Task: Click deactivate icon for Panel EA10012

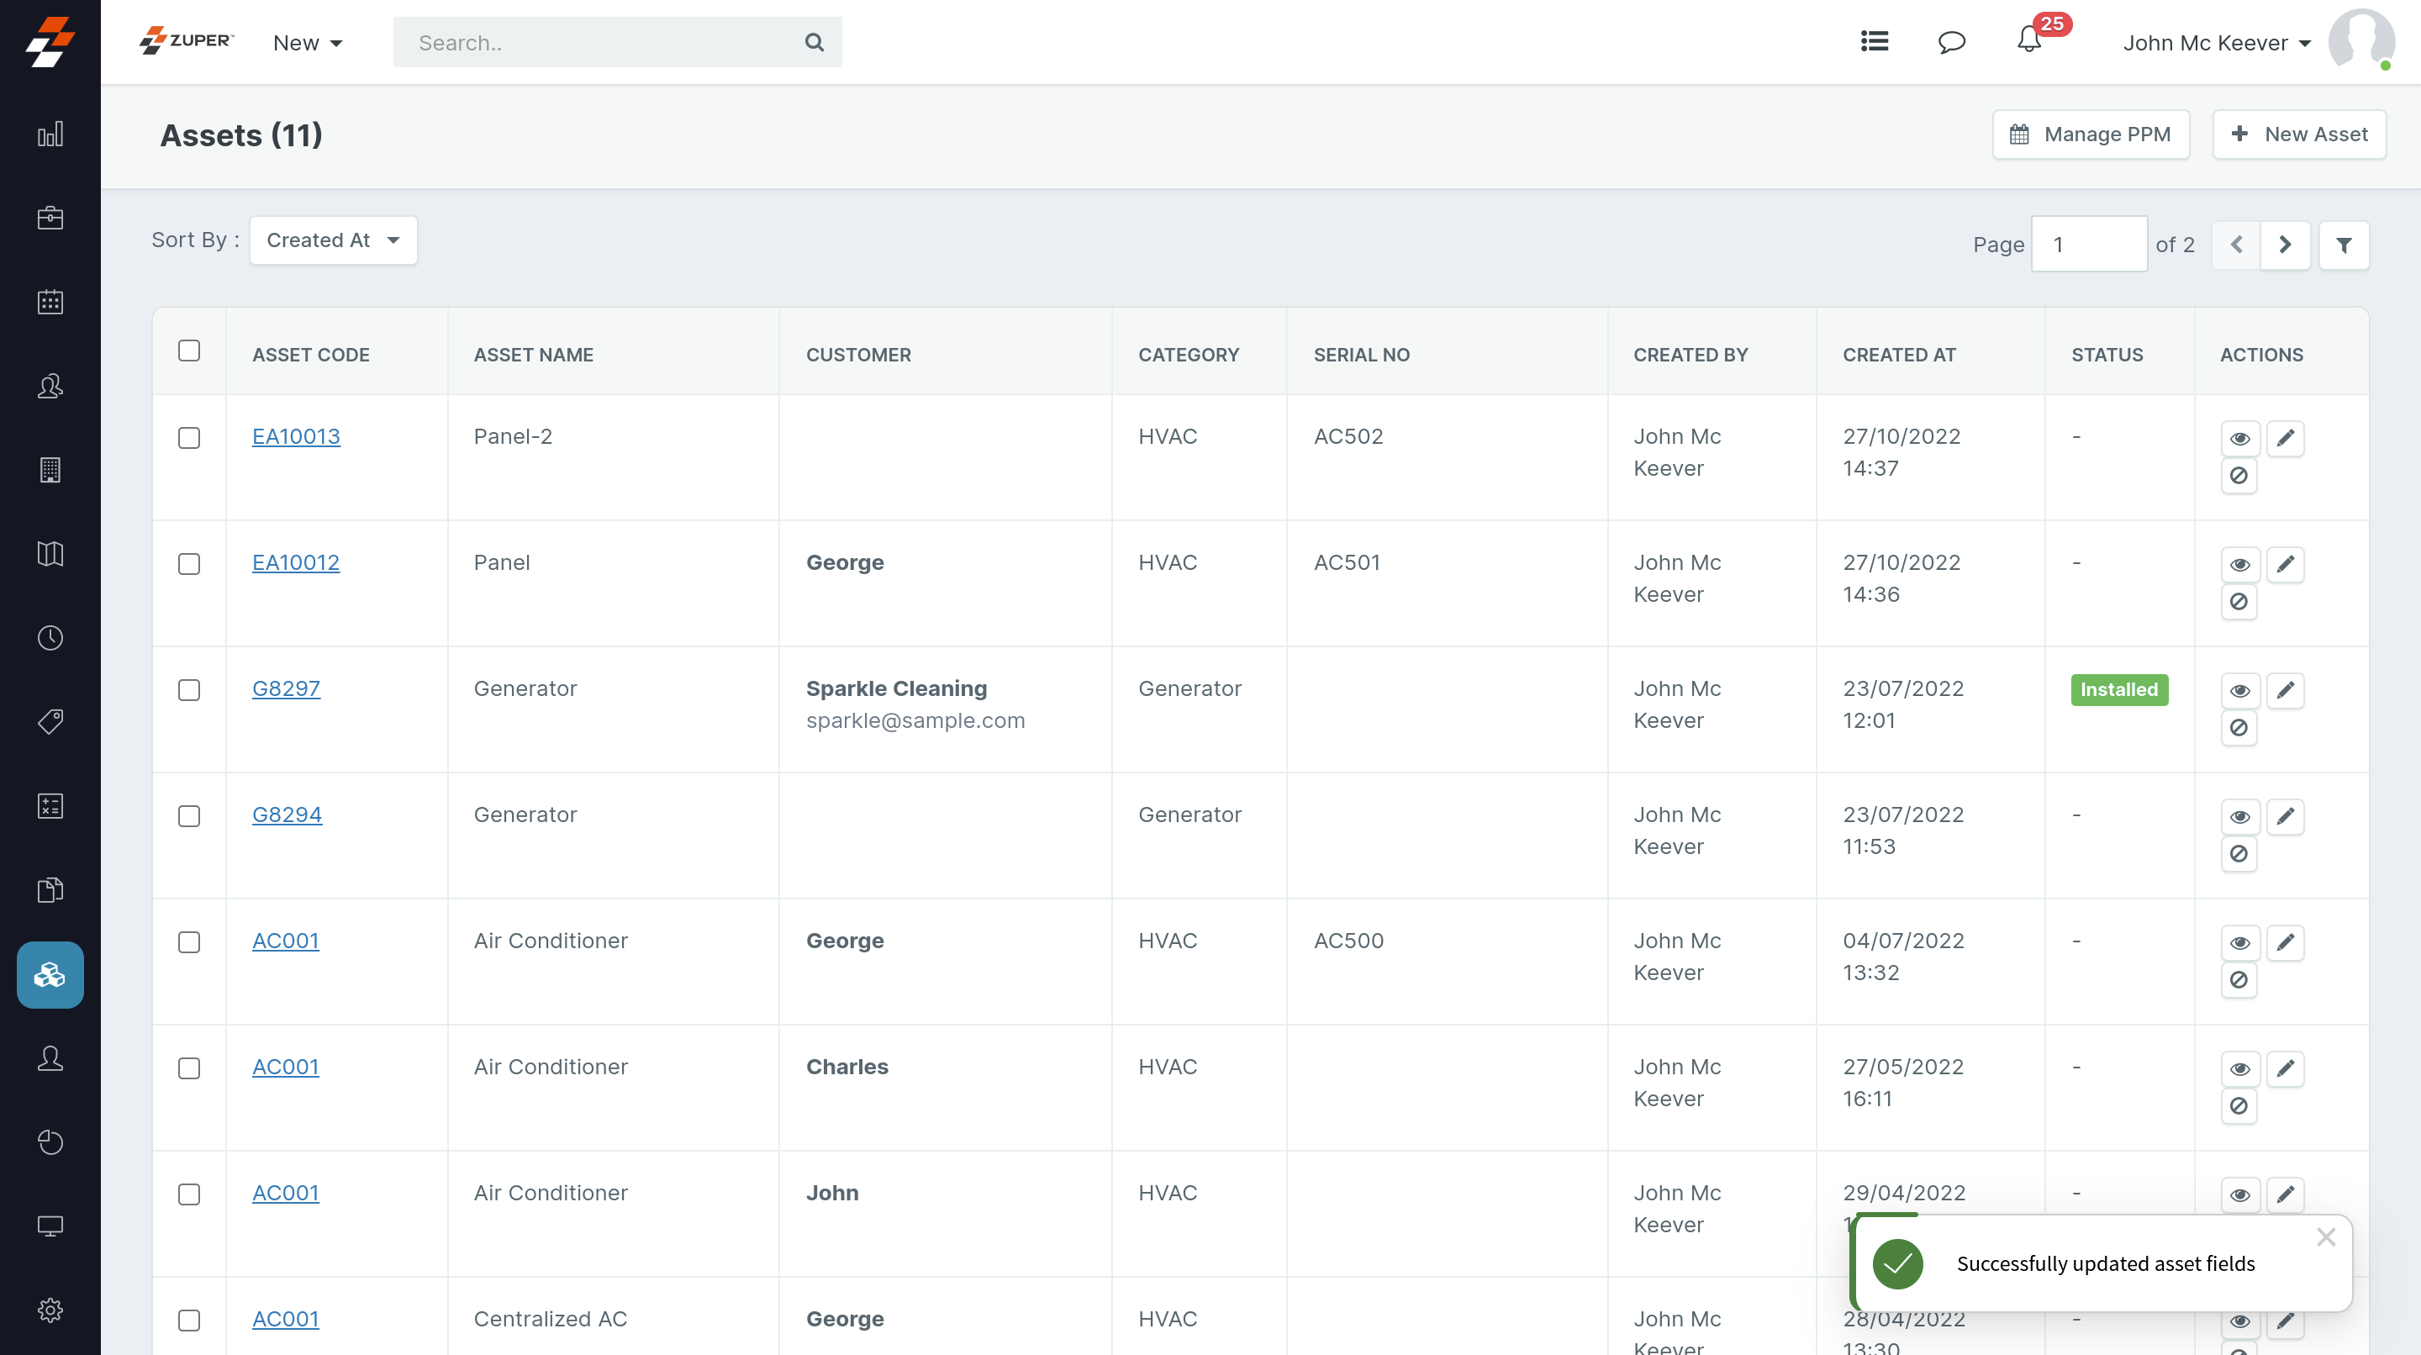Action: tap(2239, 601)
